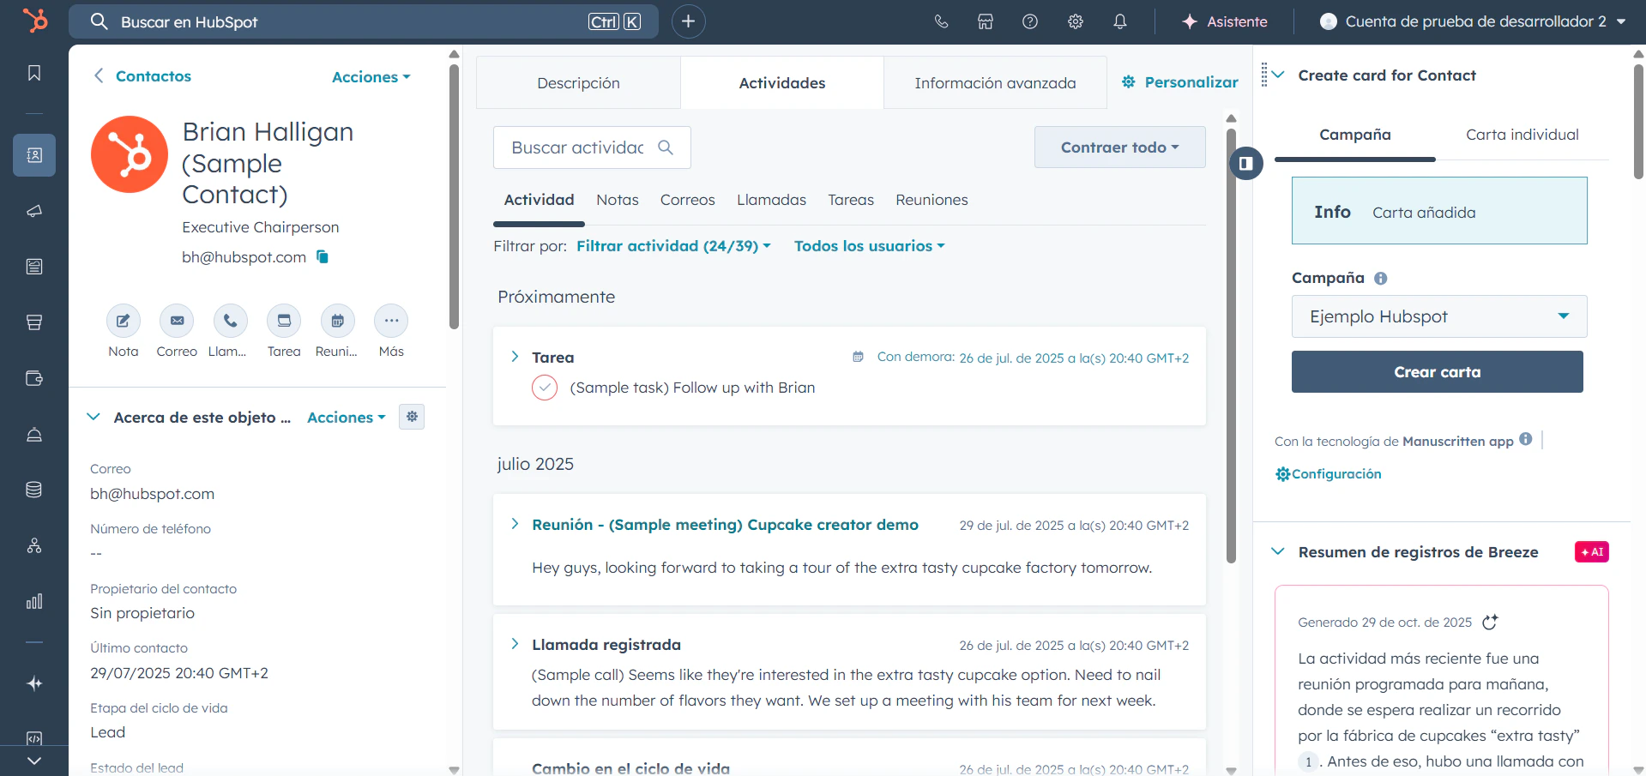The height and width of the screenshot is (776, 1646).
Task: Expand the Tarea activity card
Action: tap(515, 357)
